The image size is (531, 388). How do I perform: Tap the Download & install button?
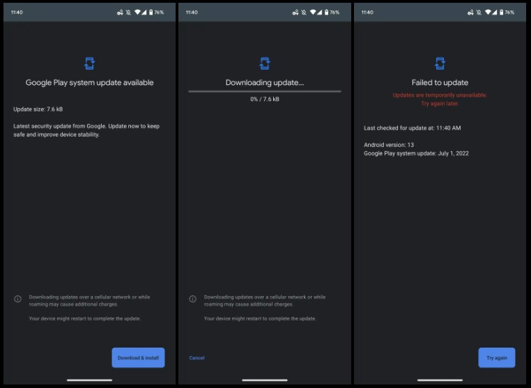click(x=138, y=357)
